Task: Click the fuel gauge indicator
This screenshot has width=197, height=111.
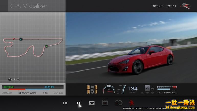Action: [x=108, y=89]
